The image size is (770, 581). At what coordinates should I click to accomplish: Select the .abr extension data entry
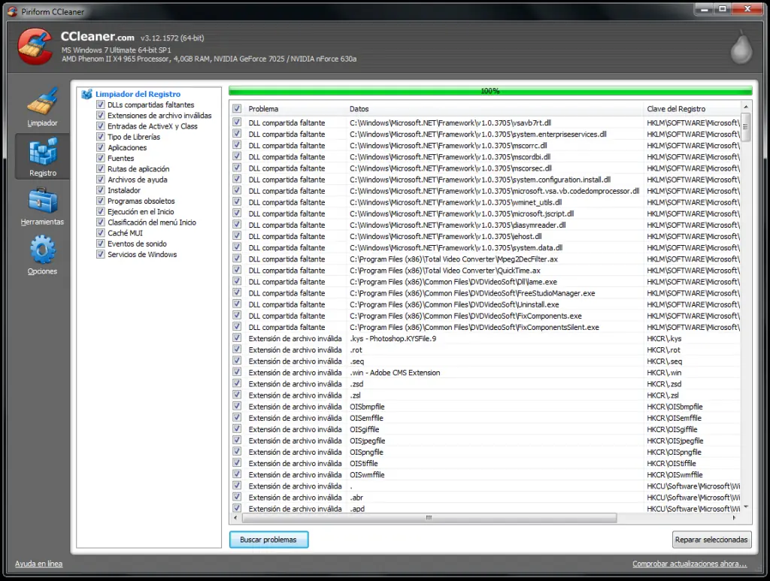click(x=356, y=497)
